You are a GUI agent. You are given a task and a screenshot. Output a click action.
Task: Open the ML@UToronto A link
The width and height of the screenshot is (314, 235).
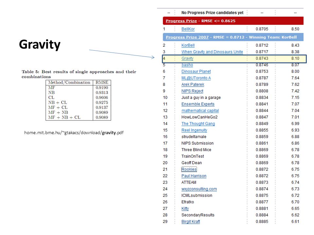click(x=196, y=78)
